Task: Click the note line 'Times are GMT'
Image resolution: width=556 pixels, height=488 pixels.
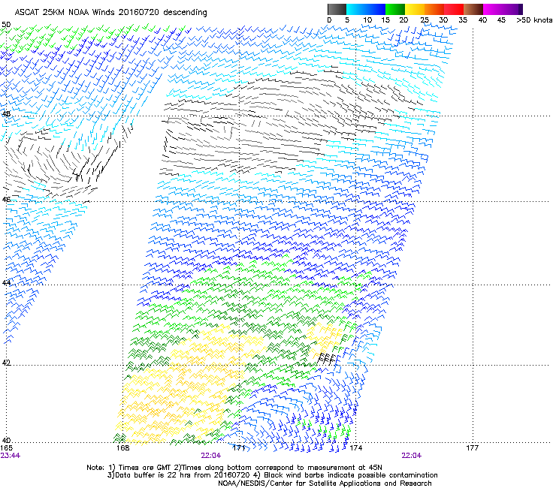Action: (145, 468)
